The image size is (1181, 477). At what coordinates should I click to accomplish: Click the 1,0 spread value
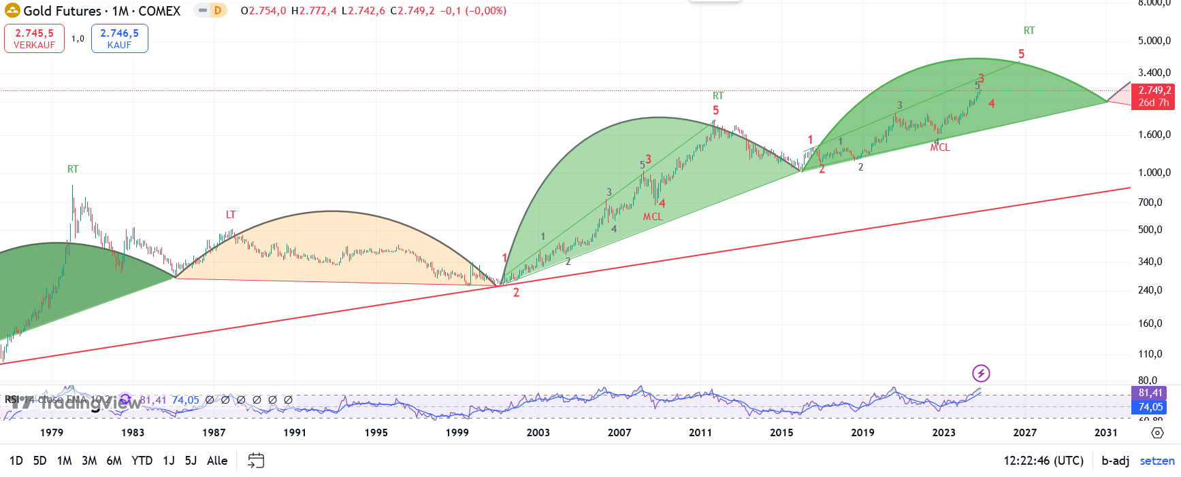(x=78, y=39)
